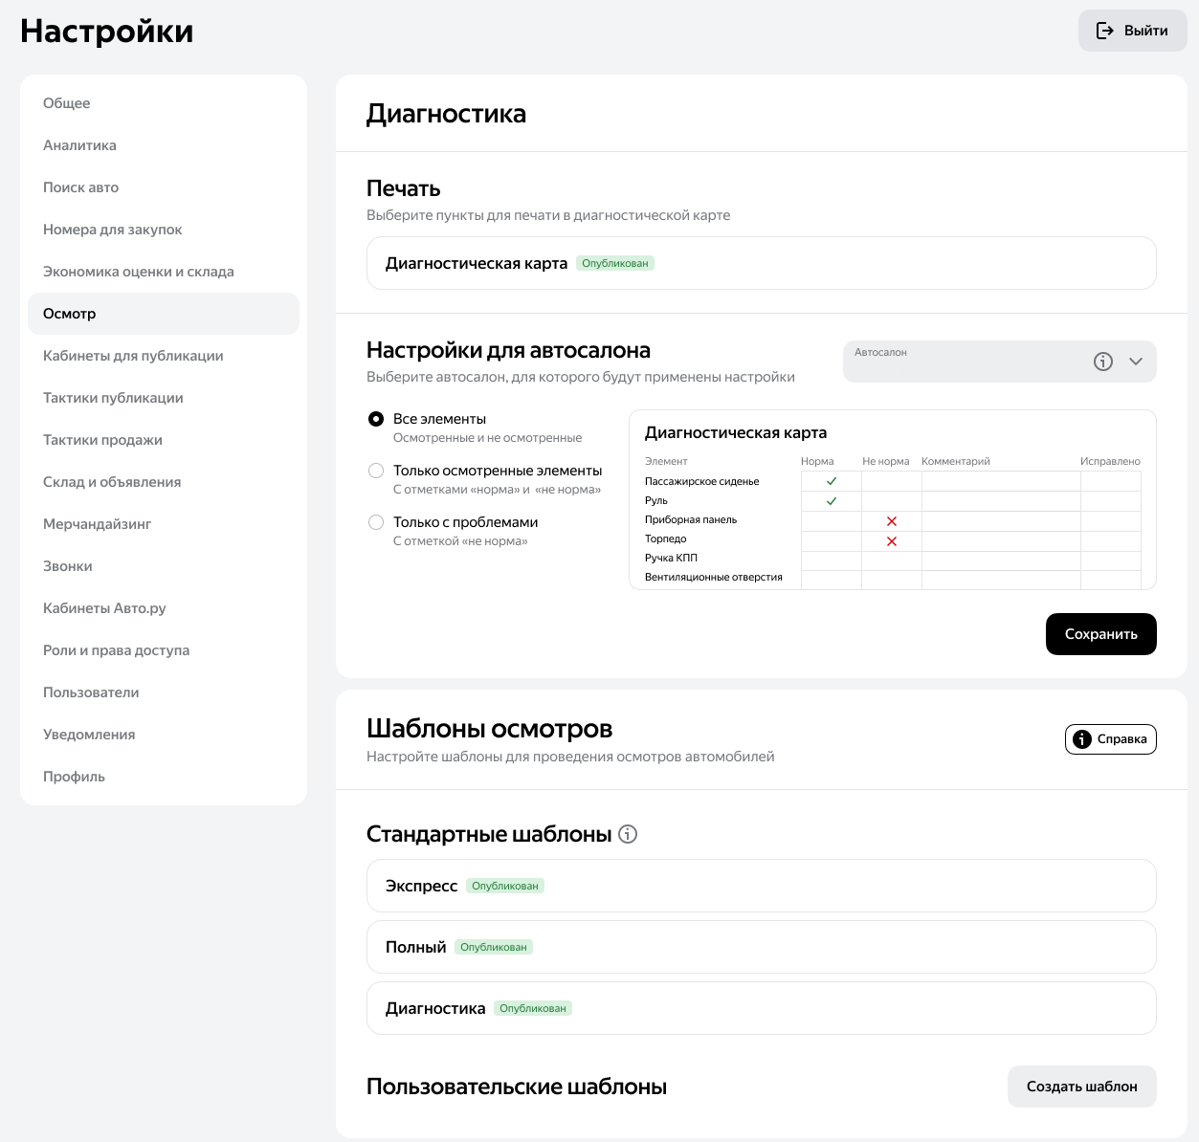Navigate to Поиск авто settings

click(x=164, y=187)
